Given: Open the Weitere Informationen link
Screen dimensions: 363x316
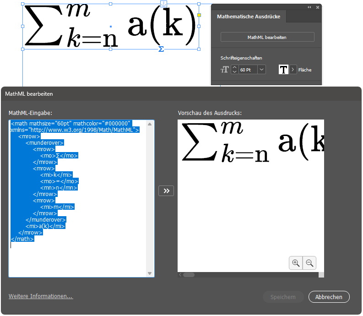Looking at the screenshot, I should [41, 296].
